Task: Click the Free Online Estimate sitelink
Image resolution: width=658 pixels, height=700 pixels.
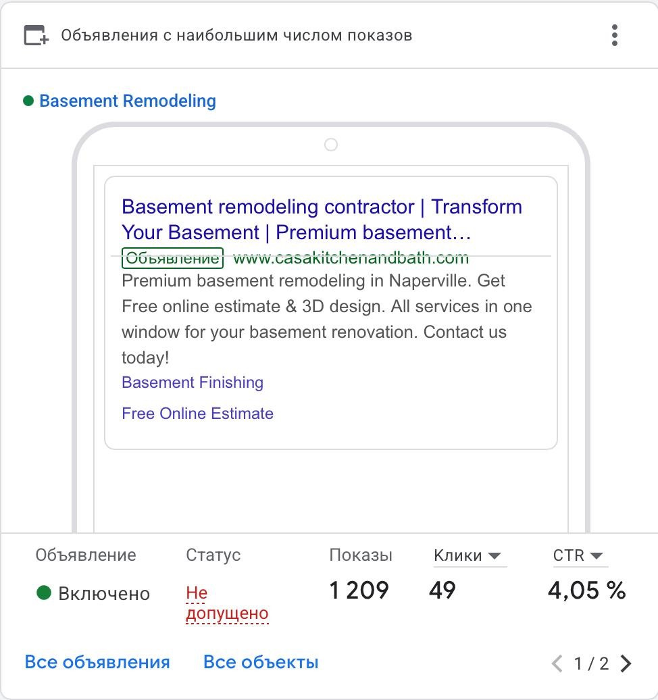Action: [x=197, y=414]
